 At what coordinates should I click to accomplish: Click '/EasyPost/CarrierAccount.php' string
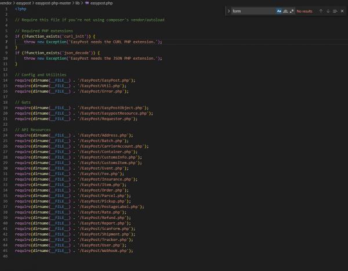click(x=111, y=147)
